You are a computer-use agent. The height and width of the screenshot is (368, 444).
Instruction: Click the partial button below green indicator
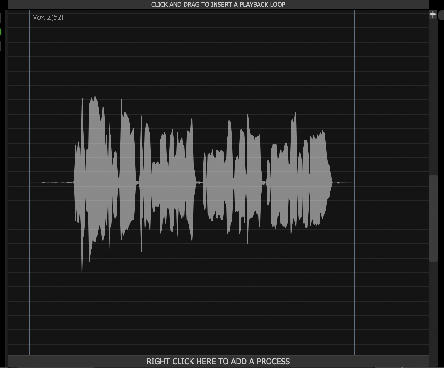point(1,46)
